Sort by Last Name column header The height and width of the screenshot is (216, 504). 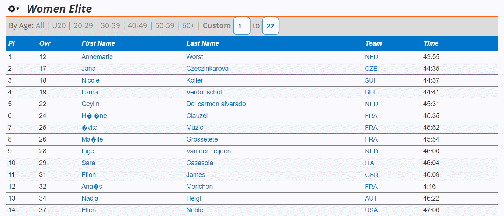[203, 43]
